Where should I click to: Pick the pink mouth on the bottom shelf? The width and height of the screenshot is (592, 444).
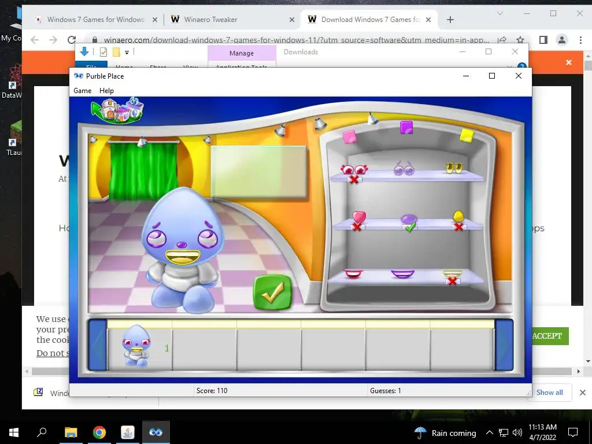[x=353, y=273]
